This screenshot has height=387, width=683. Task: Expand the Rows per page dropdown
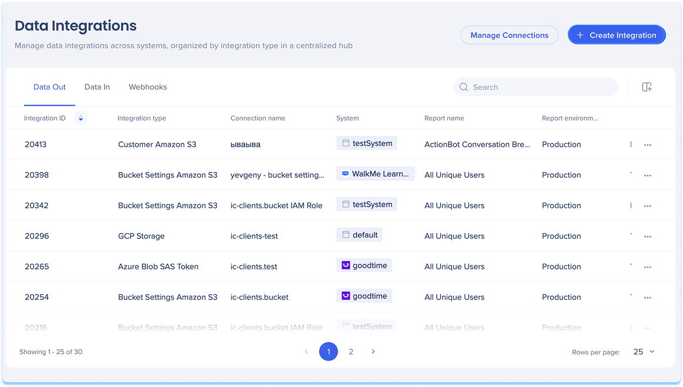tap(644, 352)
